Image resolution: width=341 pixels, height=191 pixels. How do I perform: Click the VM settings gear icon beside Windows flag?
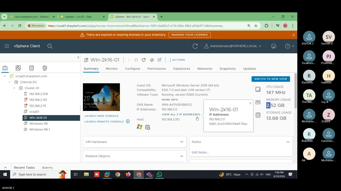click(x=148, y=127)
